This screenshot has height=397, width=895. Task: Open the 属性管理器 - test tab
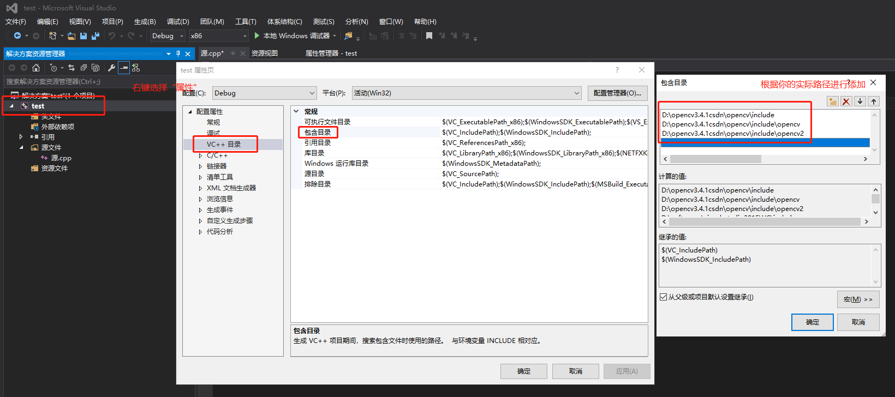(x=331, y=53)
